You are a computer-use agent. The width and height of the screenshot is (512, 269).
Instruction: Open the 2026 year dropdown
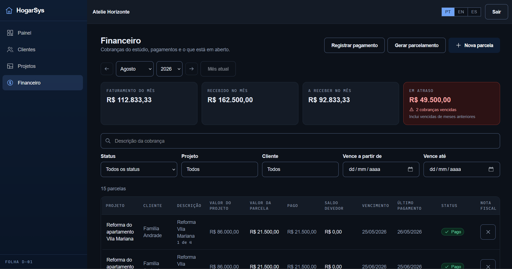coord(169,69)
